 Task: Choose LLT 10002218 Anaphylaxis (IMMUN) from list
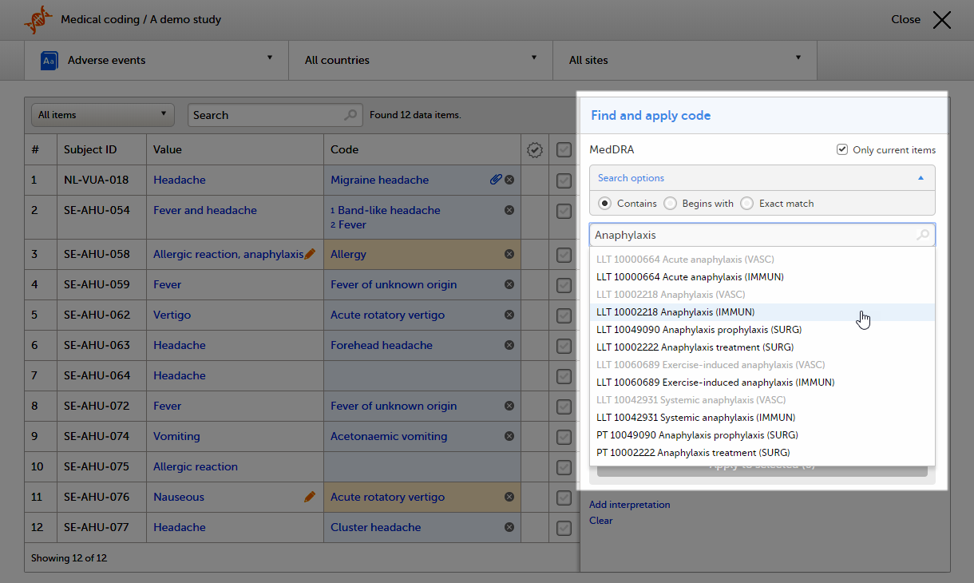tap(675, 312)
